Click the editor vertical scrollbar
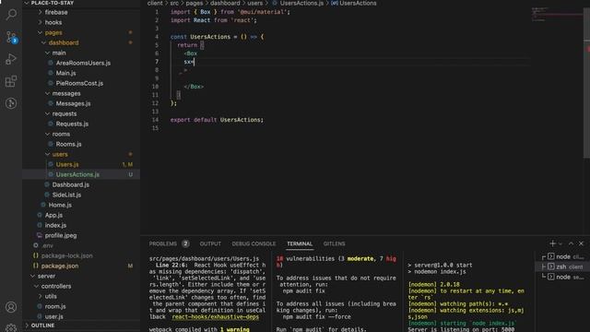The width and height of the screenshot is (590, 332). (x=586, y=83)
